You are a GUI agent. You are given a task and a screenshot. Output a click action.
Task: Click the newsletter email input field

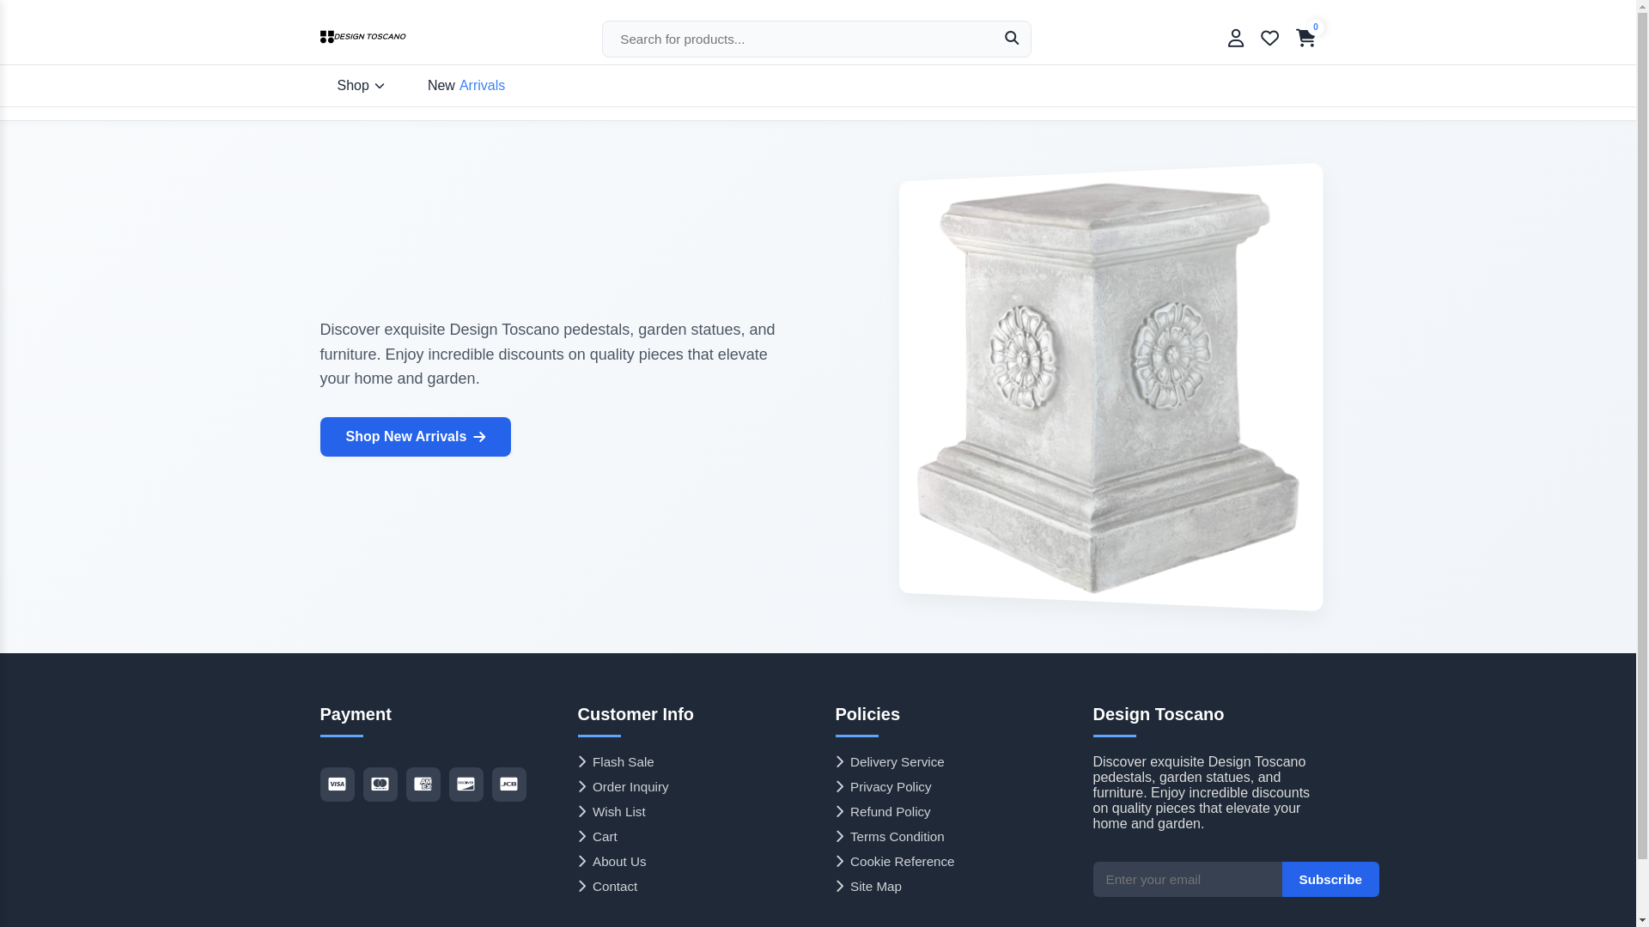coord(1187,880)
